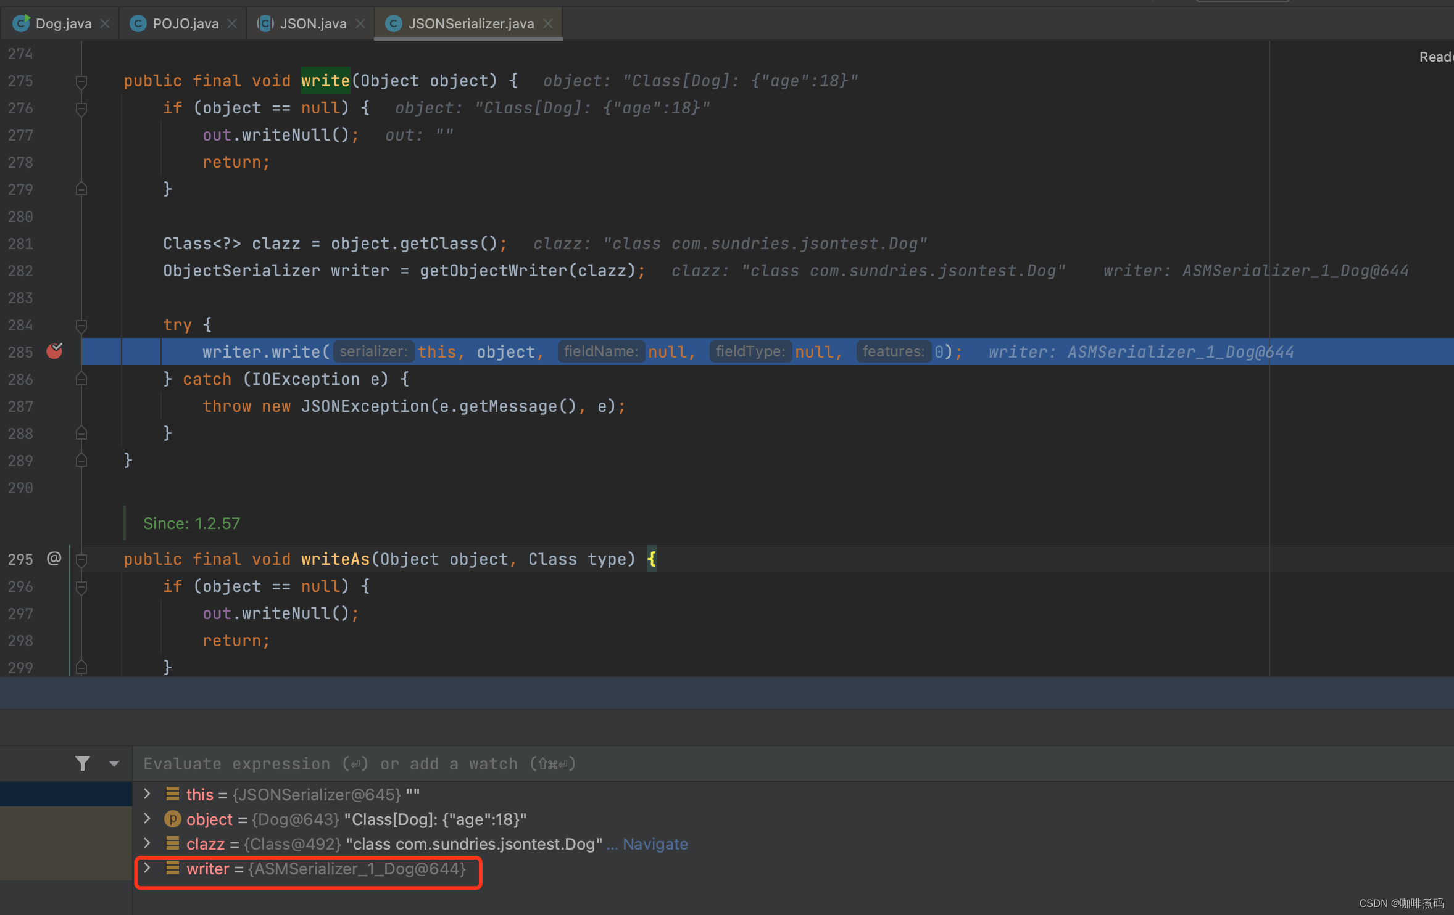Image resolution: width=1454 pixels, height=915 pixels.
Task: Open the dropdown arrow next to the filter icon
Action: coord(115,763)
